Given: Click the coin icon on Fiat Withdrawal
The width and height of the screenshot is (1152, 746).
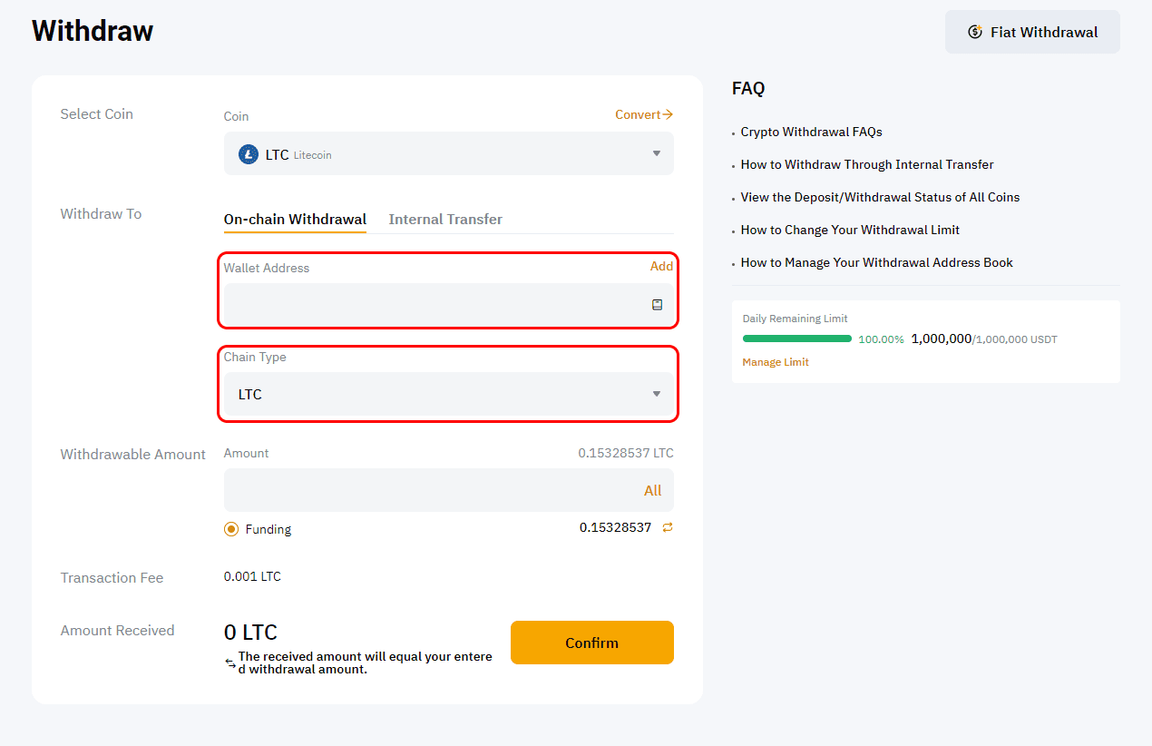Looking at the screenshot, I should coord(975,32).
